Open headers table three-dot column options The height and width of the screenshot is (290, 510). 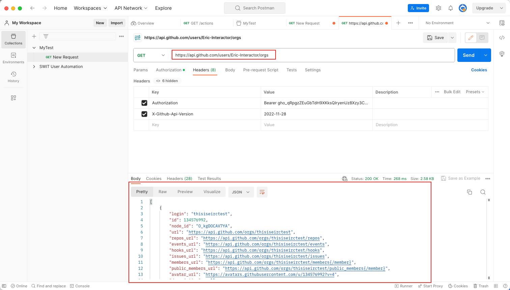[437, 92]
